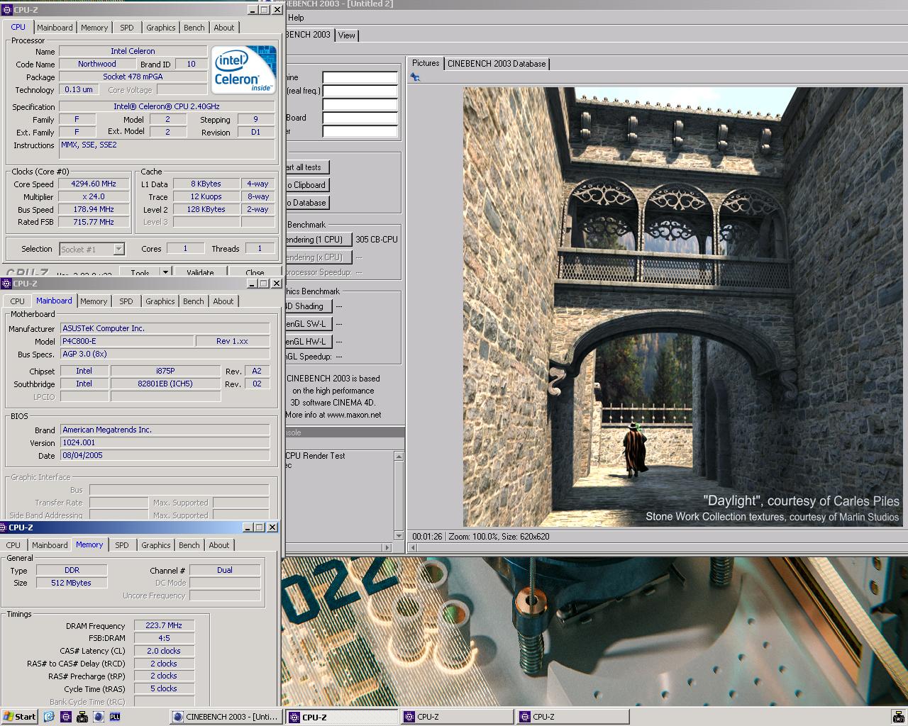Click the pushpin icon under the Pictures tab
This screenshot has height=726, width=908.
pos(415,77)
